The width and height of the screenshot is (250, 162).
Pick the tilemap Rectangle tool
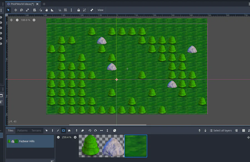coord(63,130)
